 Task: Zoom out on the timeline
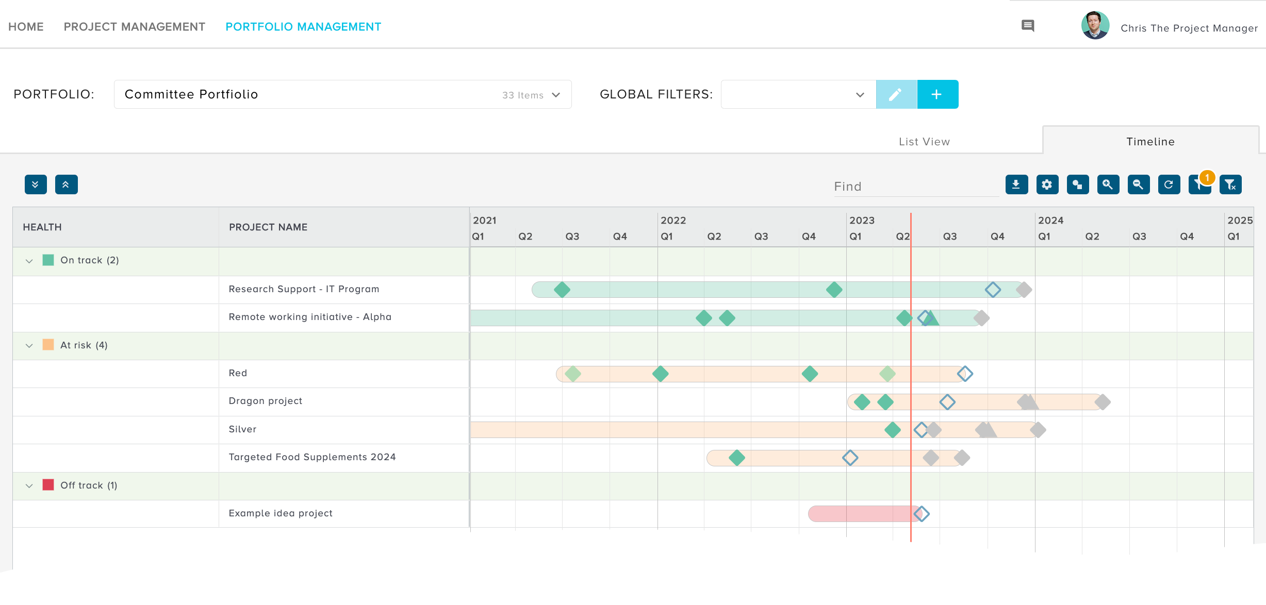pyautogui.click(x=1138, y=184)
